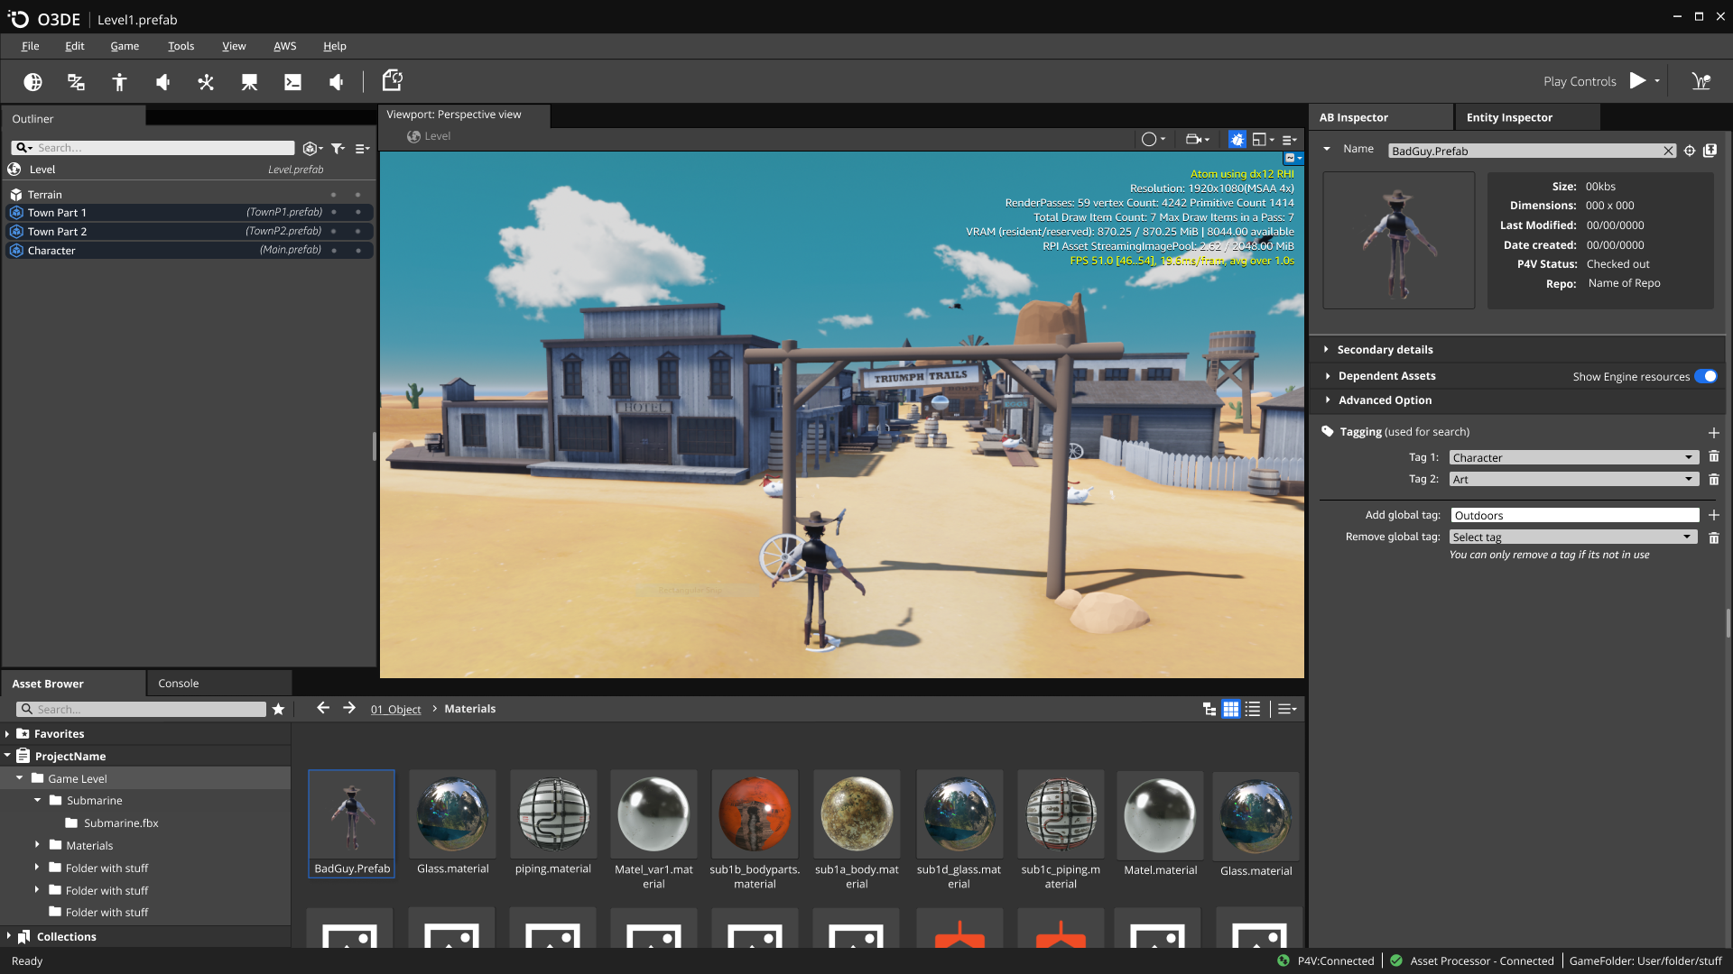Open the global preferences globe icon
1733x974 pixels.
pos(33,81)
